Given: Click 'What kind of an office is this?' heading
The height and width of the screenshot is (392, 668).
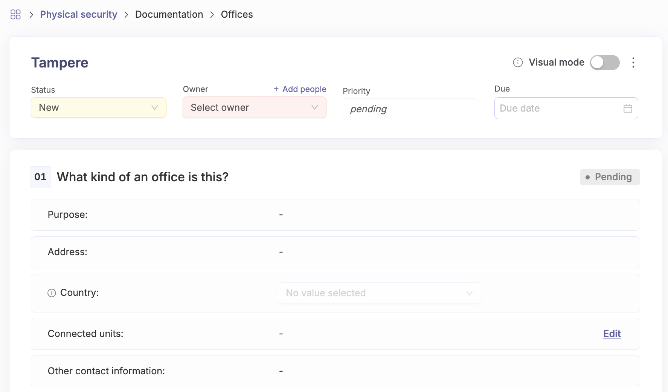Looking at the screenshot, I should point(143,177).
